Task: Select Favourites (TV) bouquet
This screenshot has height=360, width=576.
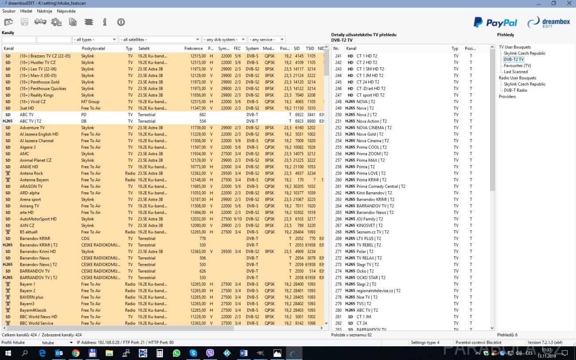Action: coord(517,66)
